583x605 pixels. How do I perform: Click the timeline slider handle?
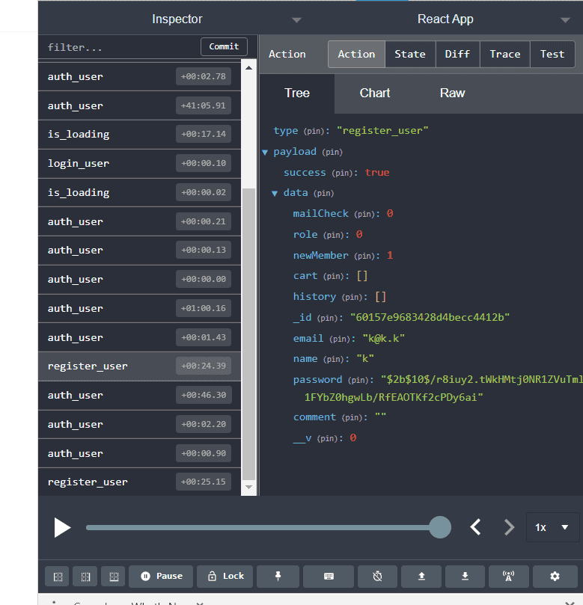(x=440, y=527)
